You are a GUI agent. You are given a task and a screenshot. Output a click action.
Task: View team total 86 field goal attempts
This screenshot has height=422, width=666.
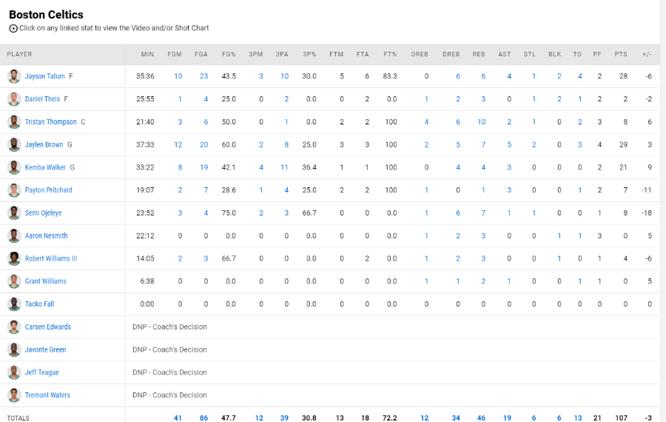pos(204,418)
